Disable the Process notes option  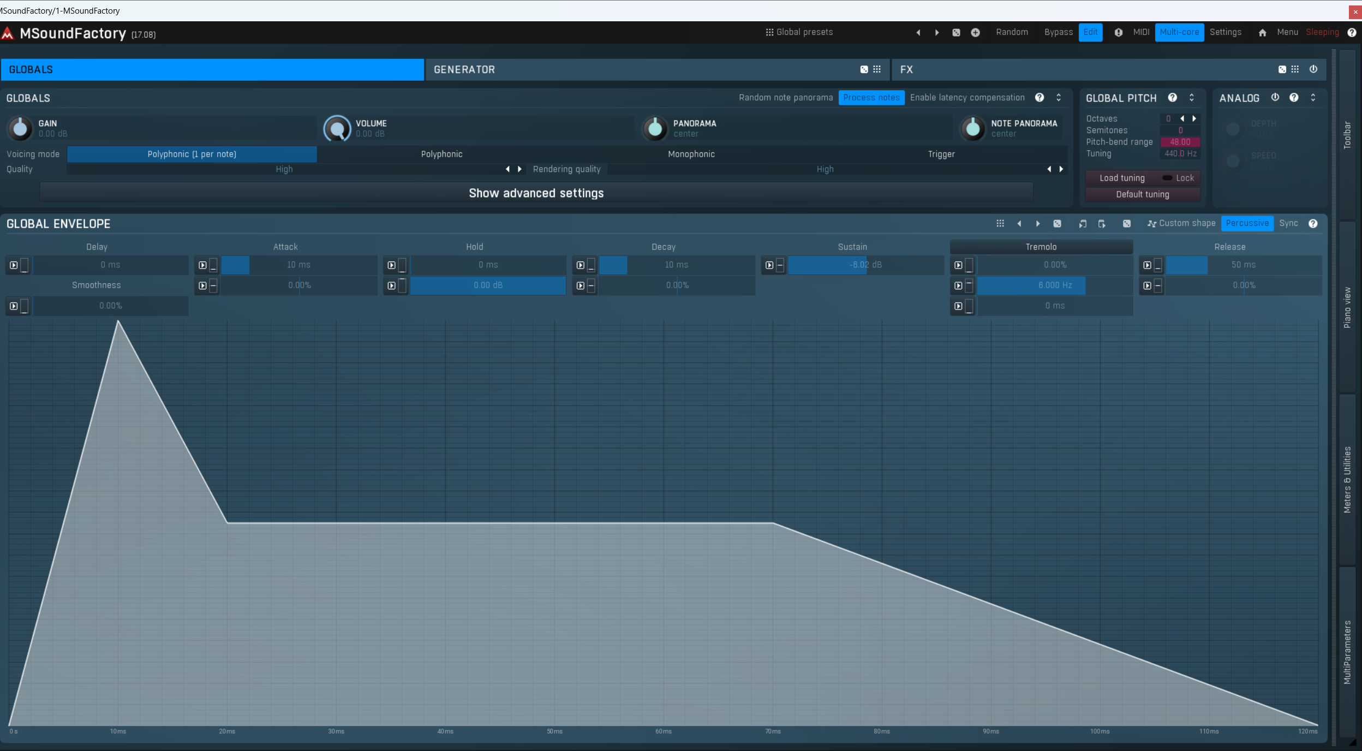click(x=871, y=98)
